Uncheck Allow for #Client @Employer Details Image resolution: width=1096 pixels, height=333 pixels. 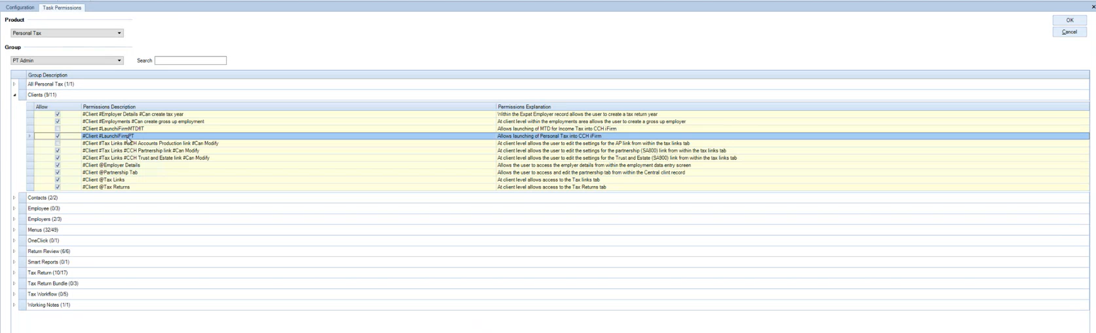coord(58,165)
